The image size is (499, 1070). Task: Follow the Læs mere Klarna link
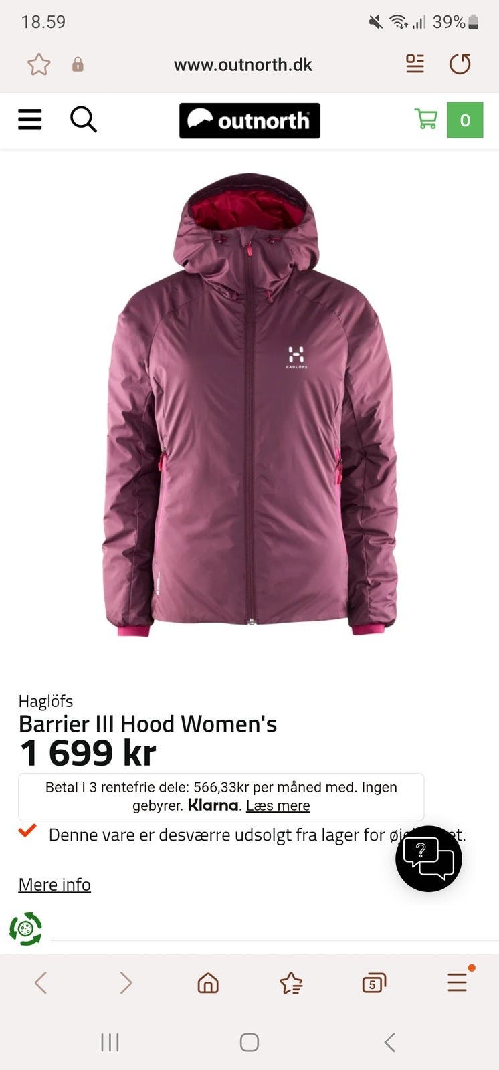(278, 805)
